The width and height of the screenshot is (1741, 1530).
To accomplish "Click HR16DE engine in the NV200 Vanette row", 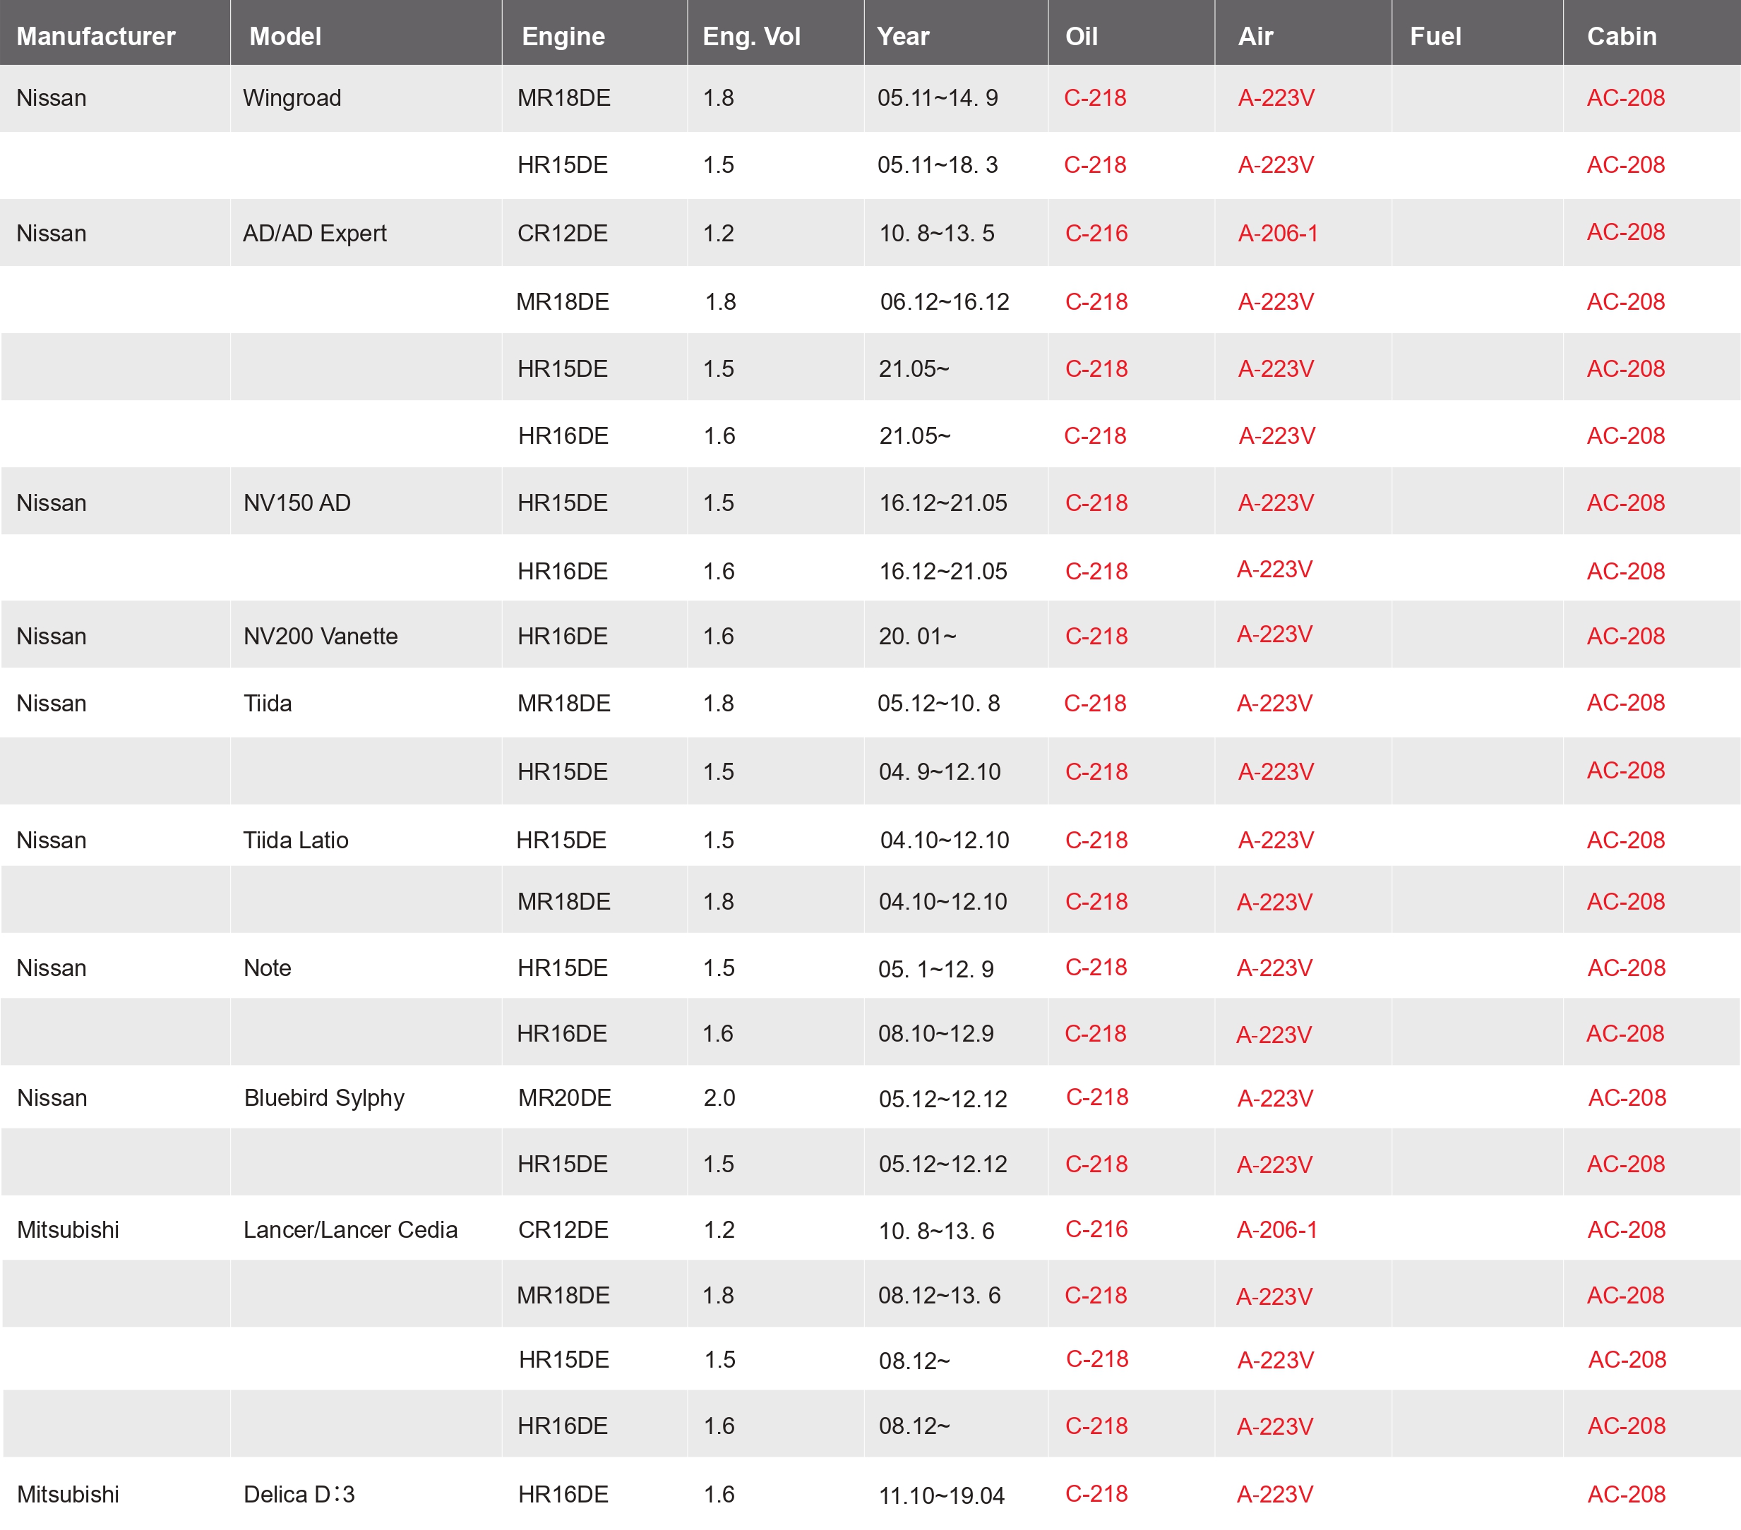I will pos(562,636).
